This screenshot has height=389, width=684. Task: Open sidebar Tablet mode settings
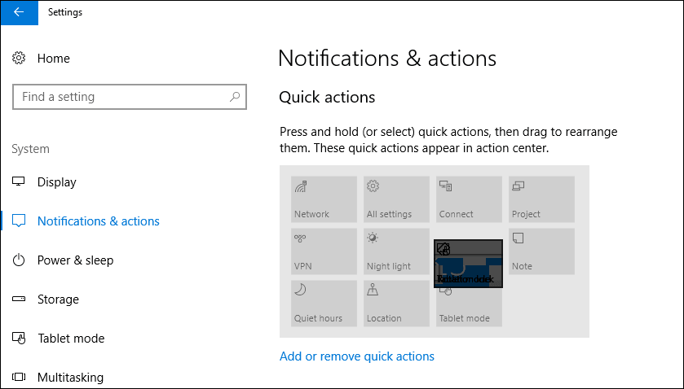click(71, 339)
